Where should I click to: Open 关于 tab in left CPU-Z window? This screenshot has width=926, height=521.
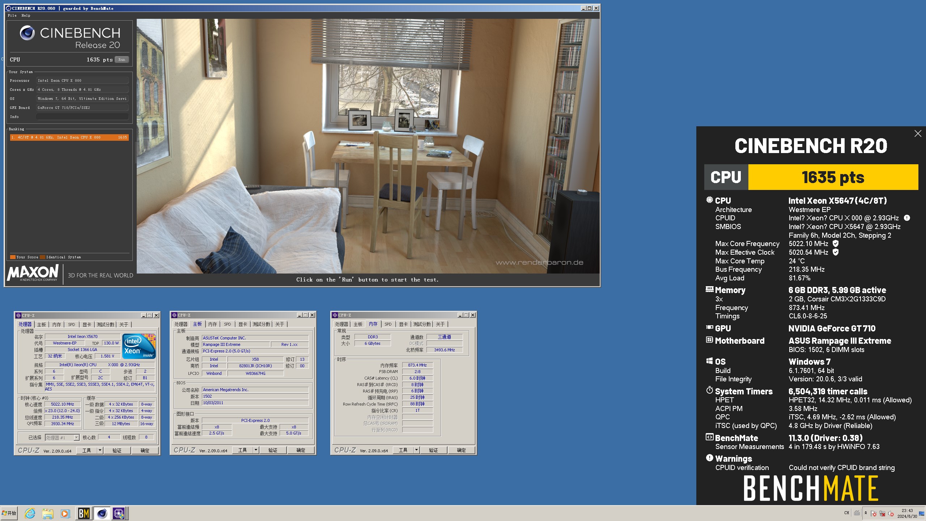pyautogui.click(x=124, y=325)
